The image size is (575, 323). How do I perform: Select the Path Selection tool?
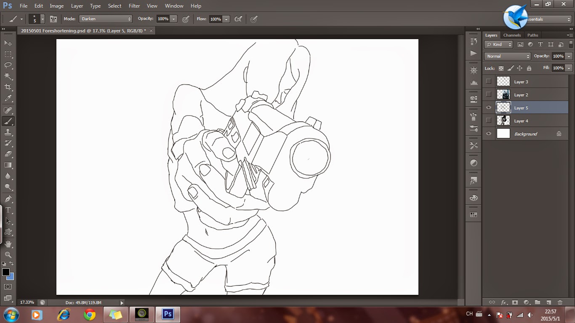click(8, 220)
